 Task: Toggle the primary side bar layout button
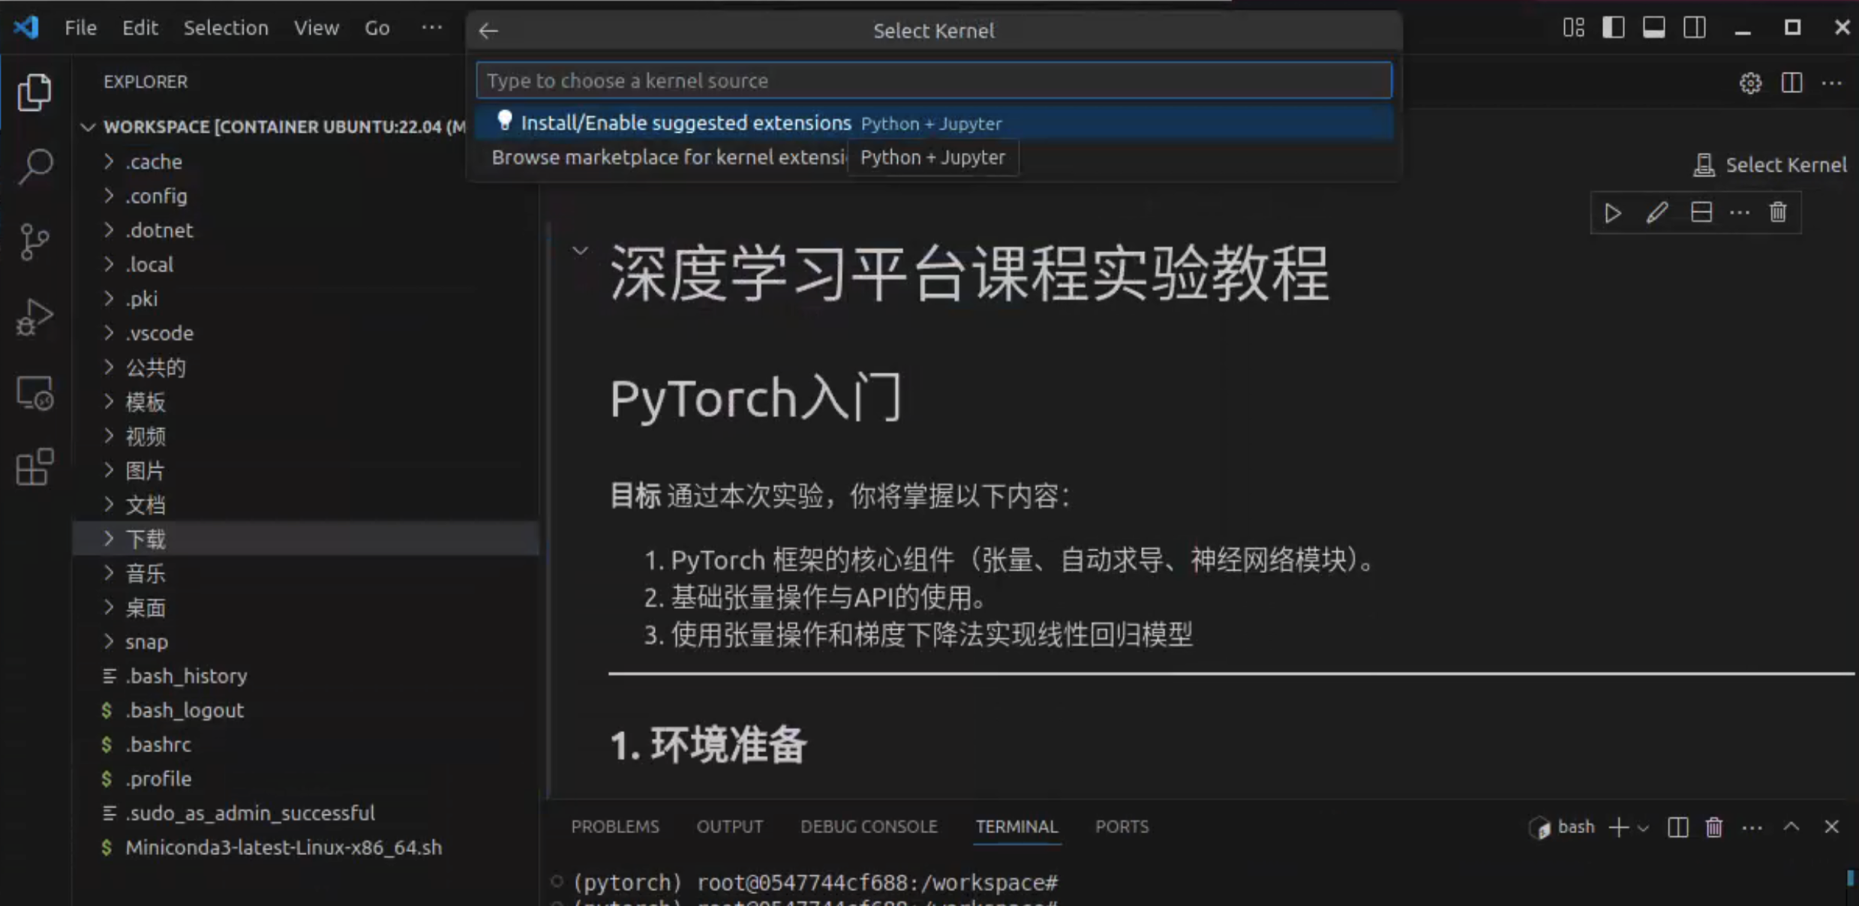[x=1613, y=28]
